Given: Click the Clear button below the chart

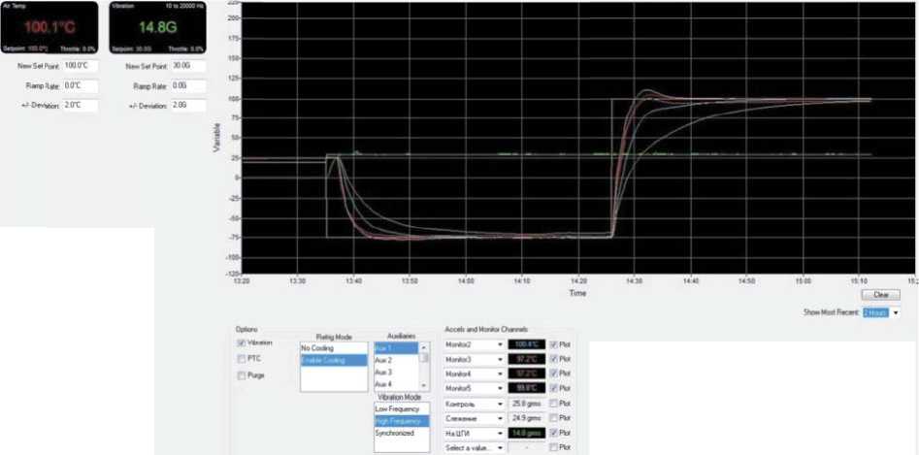Looking at the screenshot, I should pyautogui.click(x=880, y=295).
